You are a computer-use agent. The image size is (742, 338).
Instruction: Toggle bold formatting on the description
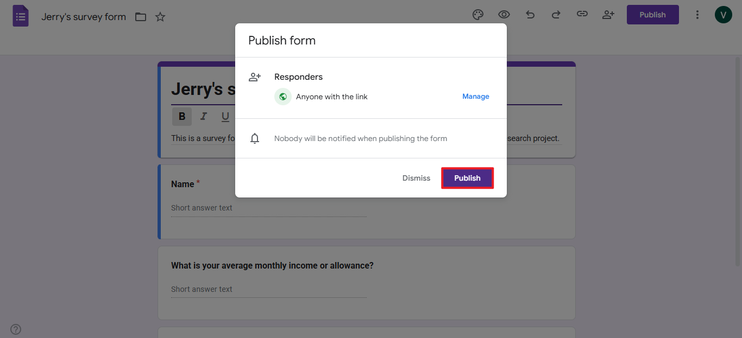pos(181,116)
